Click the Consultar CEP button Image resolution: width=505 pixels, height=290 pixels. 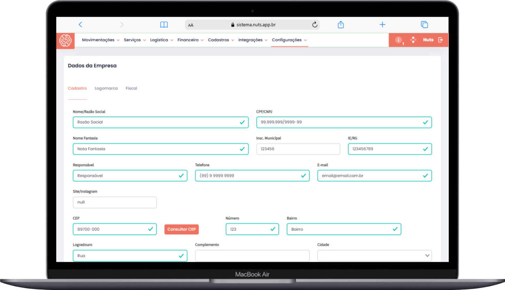point(181,229)
